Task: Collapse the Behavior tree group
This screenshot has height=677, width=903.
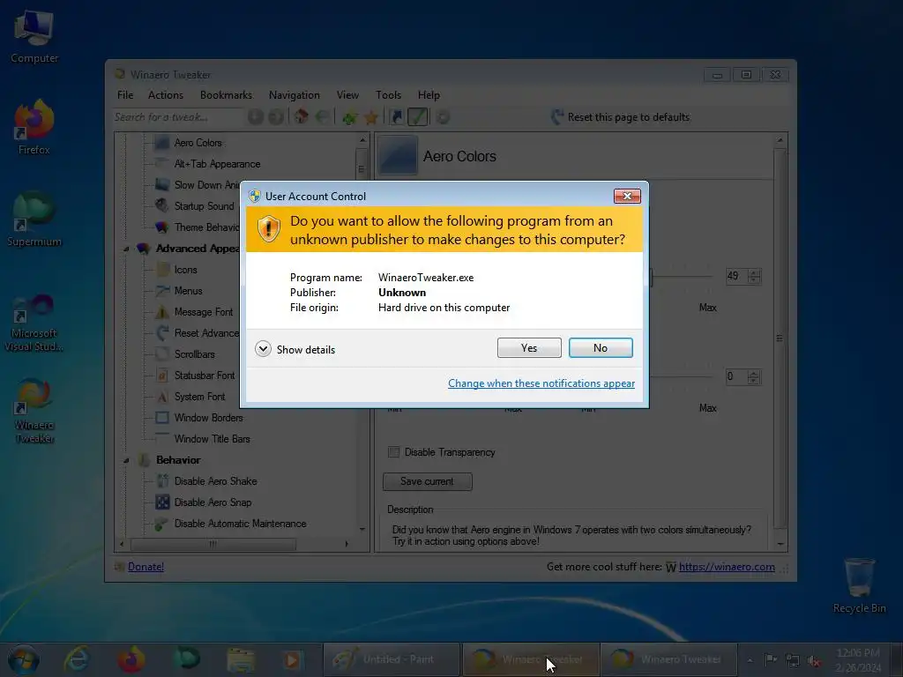Action: [x=126, y=460]
